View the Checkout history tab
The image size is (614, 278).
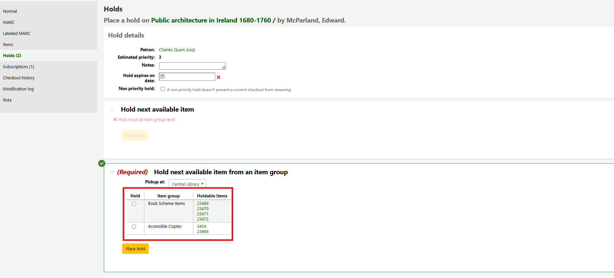point(19,78)
